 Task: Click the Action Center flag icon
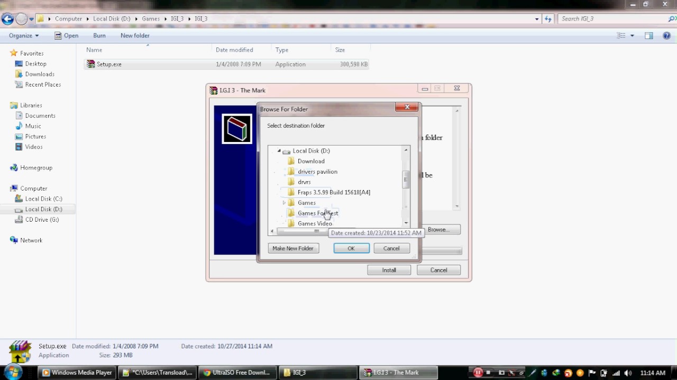pos(592,373)
